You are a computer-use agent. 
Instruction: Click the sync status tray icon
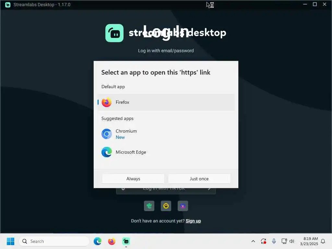(x=263, y=241)
